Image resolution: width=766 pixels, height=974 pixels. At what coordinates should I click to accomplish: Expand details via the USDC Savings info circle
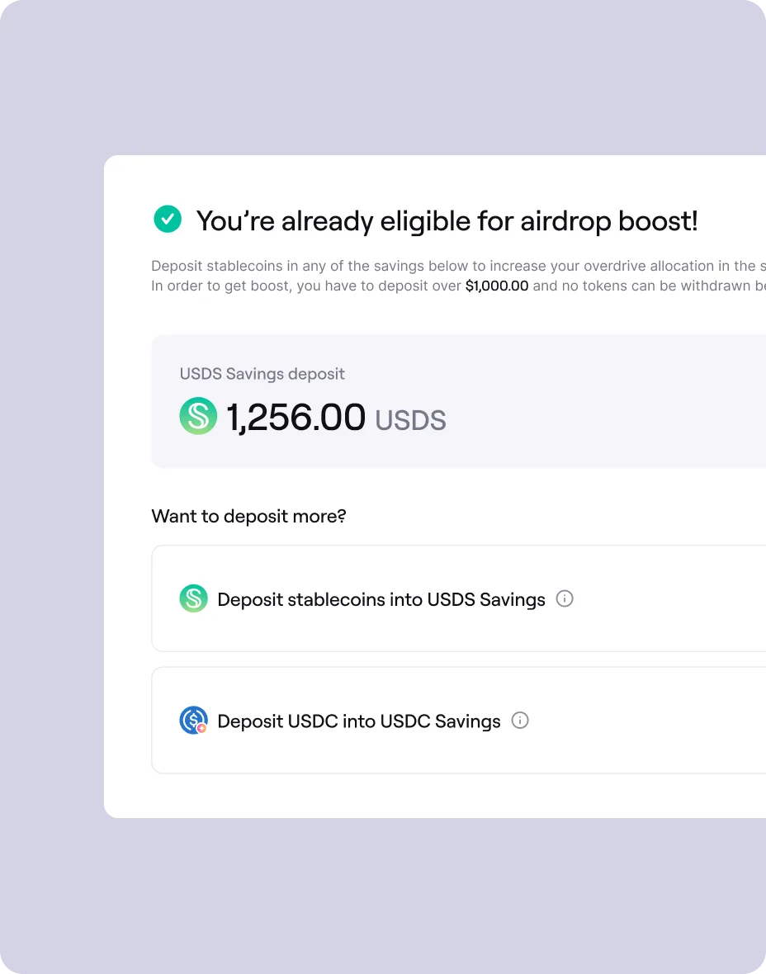point(520,721)
